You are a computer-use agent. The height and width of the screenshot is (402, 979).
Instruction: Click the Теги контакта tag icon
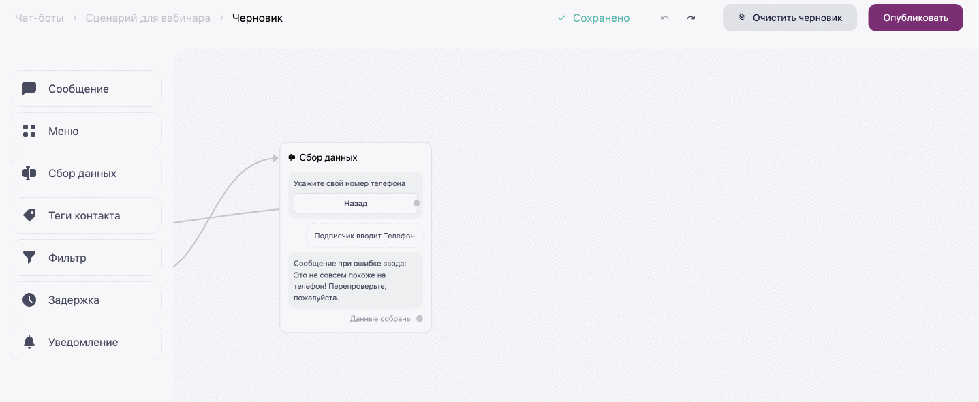click(x=29, y=215)
